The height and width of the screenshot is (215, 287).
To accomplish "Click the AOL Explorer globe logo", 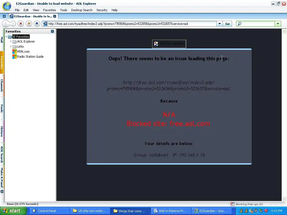I will coord(7,6).
